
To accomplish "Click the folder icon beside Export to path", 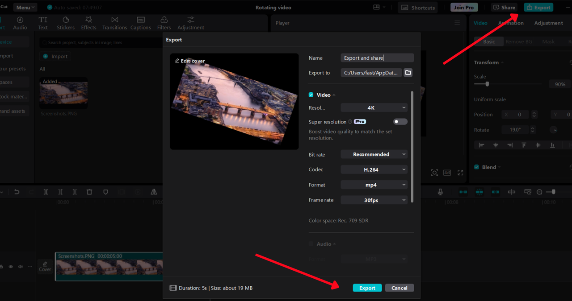I will pyautogui.click(x=408, y=73).
